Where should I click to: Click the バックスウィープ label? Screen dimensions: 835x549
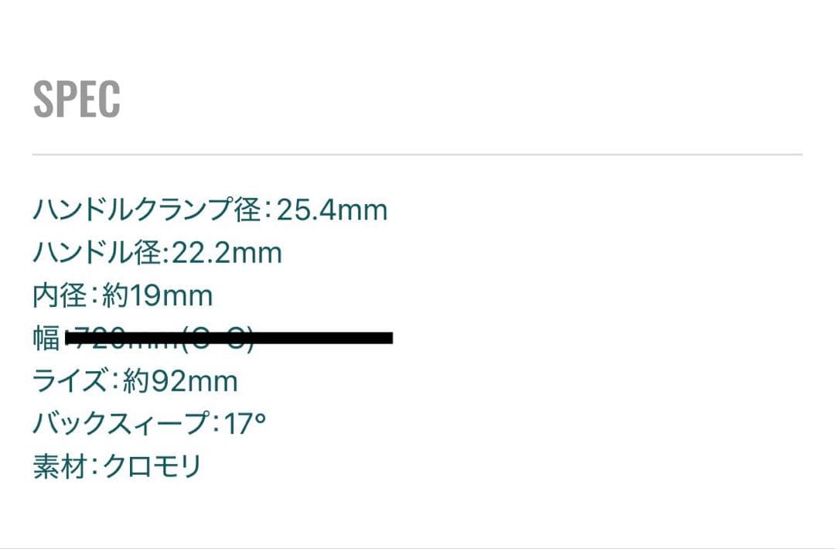click(122, 424)
